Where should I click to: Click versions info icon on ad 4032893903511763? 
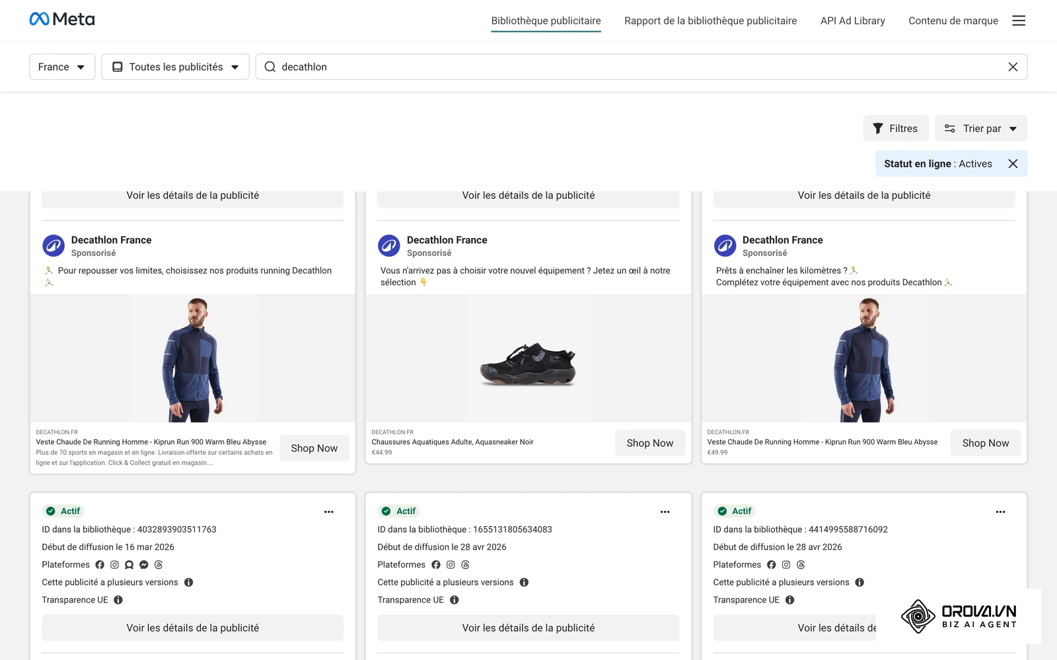188,582
